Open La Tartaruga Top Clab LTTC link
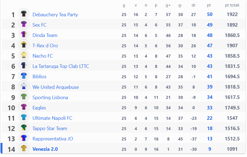Screen dimensions: 247x157 click(x=61, y=66)
